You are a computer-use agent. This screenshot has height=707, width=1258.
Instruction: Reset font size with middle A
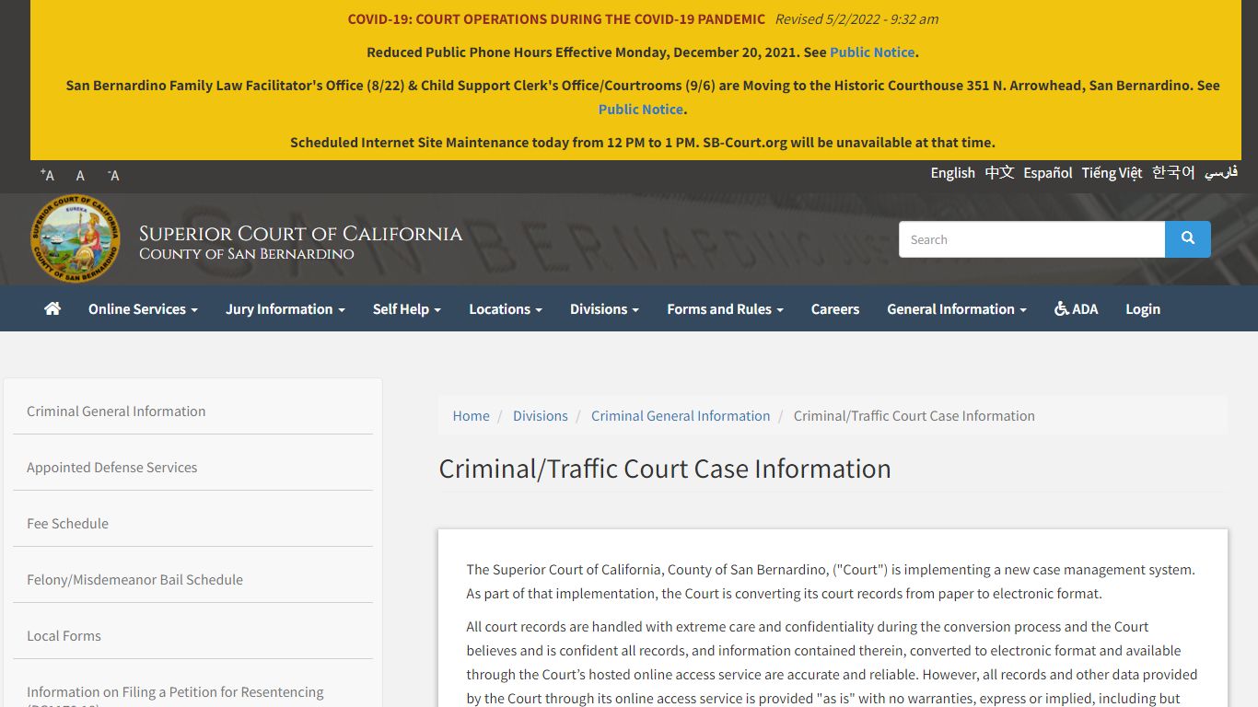click(x=80, y=175)
